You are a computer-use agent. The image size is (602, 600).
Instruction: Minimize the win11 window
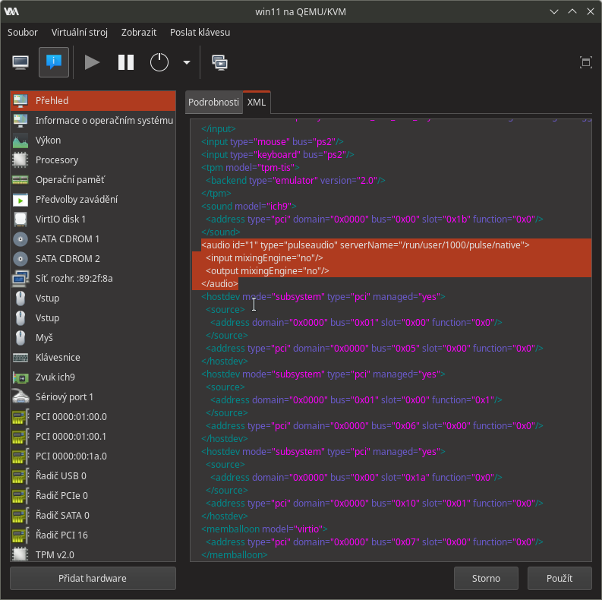[554, 11]
